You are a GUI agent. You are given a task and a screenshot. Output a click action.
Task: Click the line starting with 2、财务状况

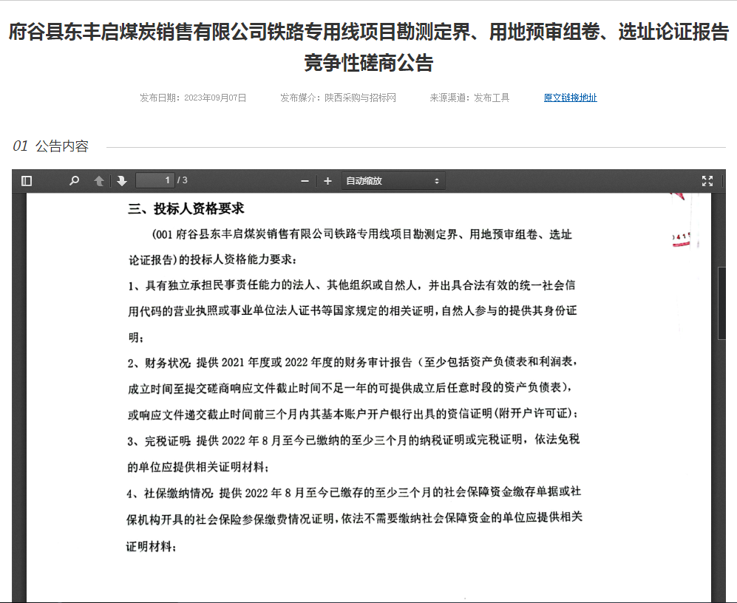coord(353,362)
